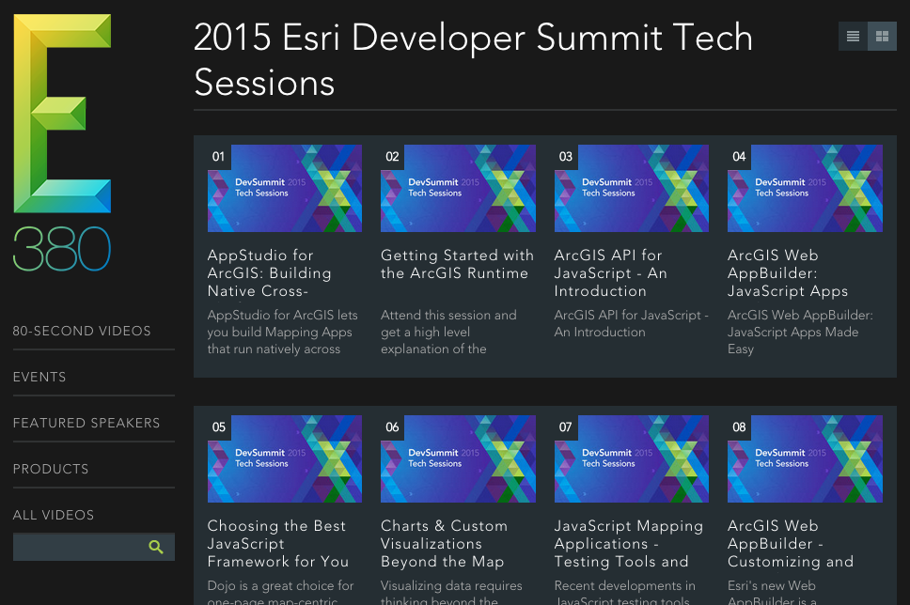The image size is (910, 605).
Task: Open JavaScript Mapping Applications Testing Tools title
Action: pyautogui.click(x=629, y=544)
